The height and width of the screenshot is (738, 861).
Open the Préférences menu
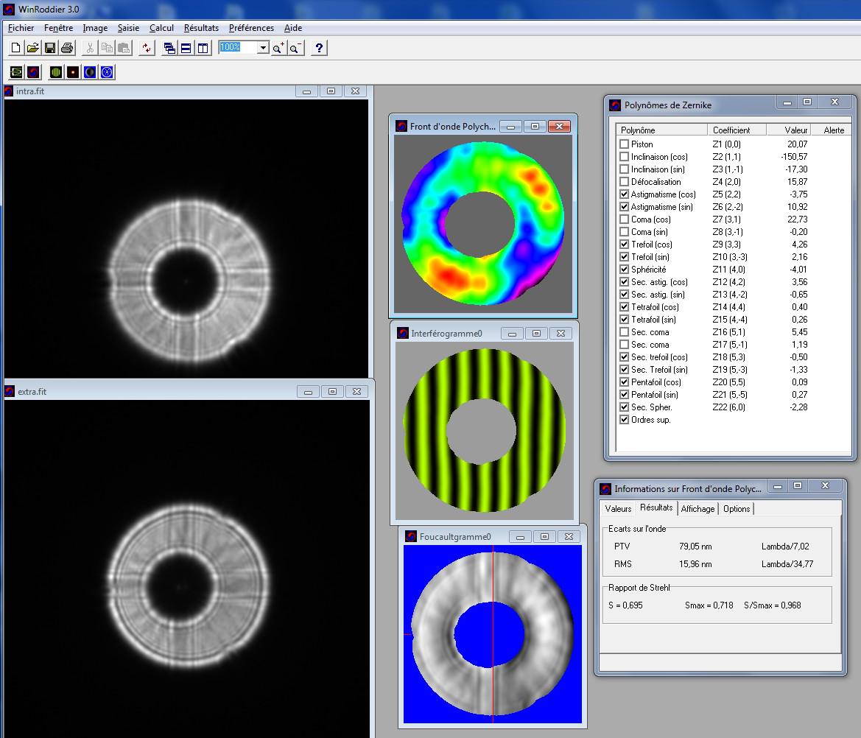(x=251, y=28)
